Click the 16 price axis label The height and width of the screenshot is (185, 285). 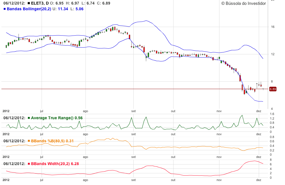coord(273,27)
